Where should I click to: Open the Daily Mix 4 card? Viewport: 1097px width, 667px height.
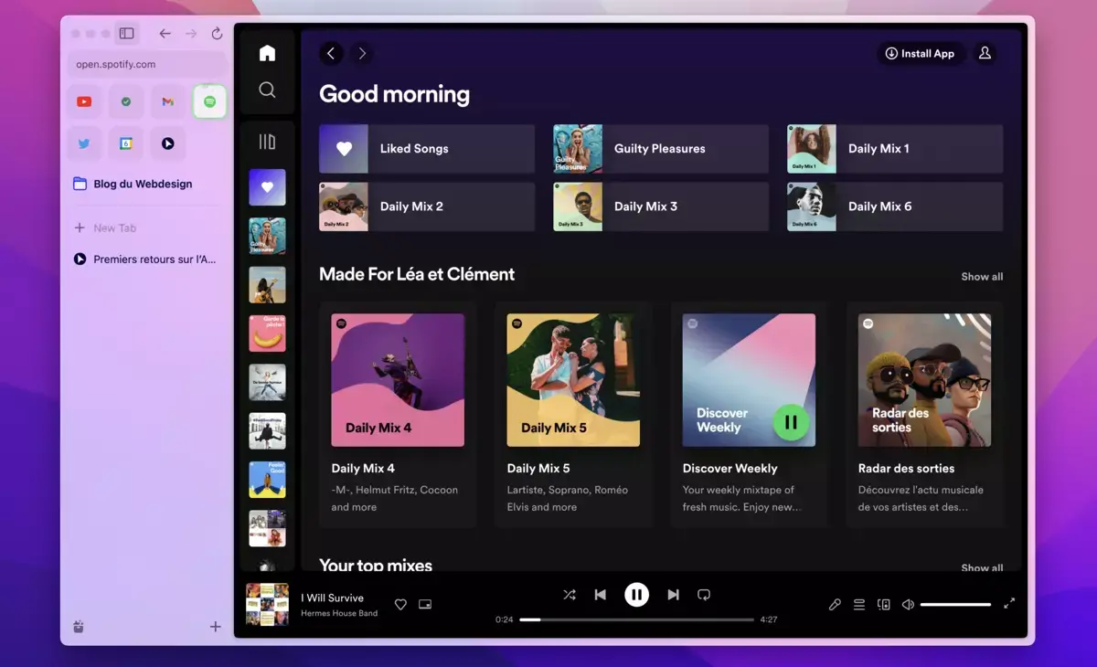coord(398,415)
